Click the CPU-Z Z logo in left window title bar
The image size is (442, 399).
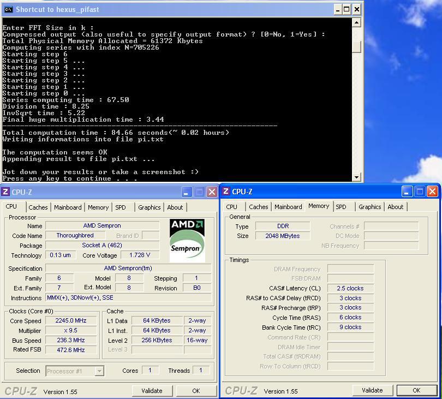5,192
